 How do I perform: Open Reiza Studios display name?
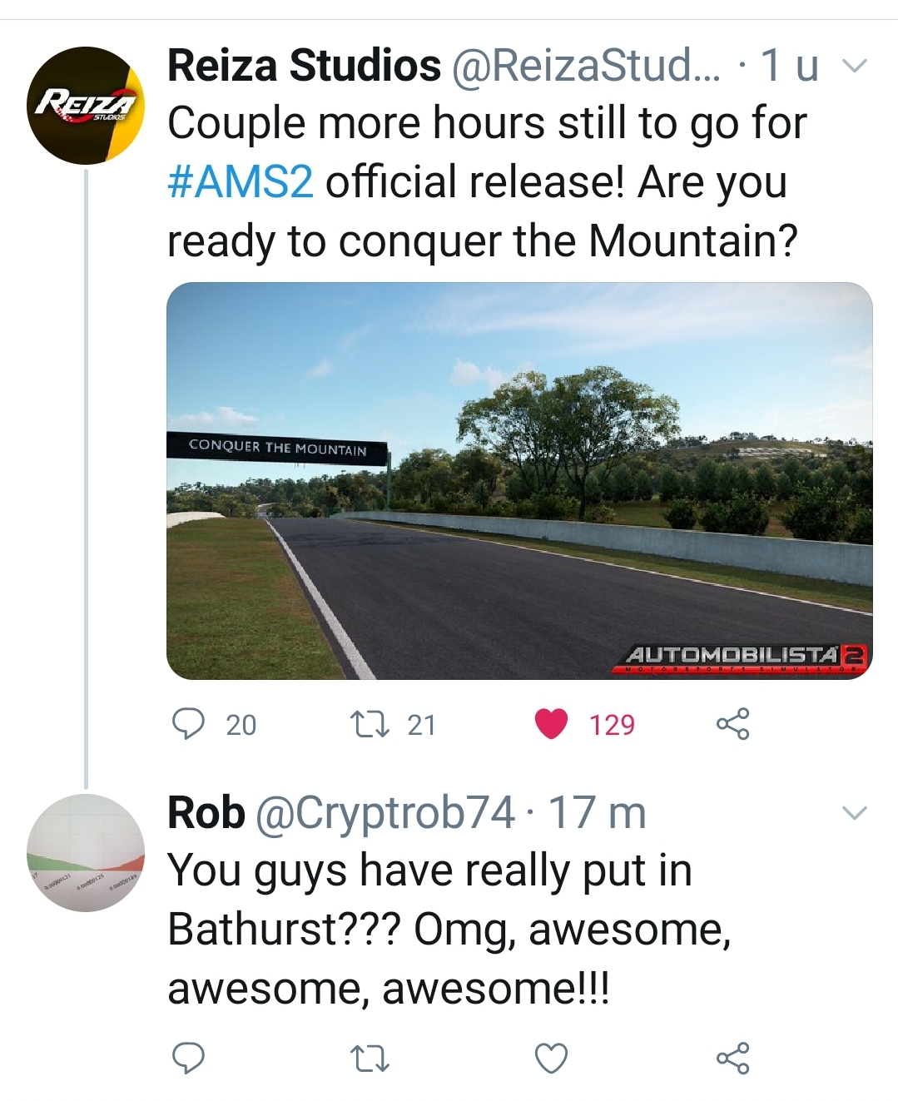point(304,66)
